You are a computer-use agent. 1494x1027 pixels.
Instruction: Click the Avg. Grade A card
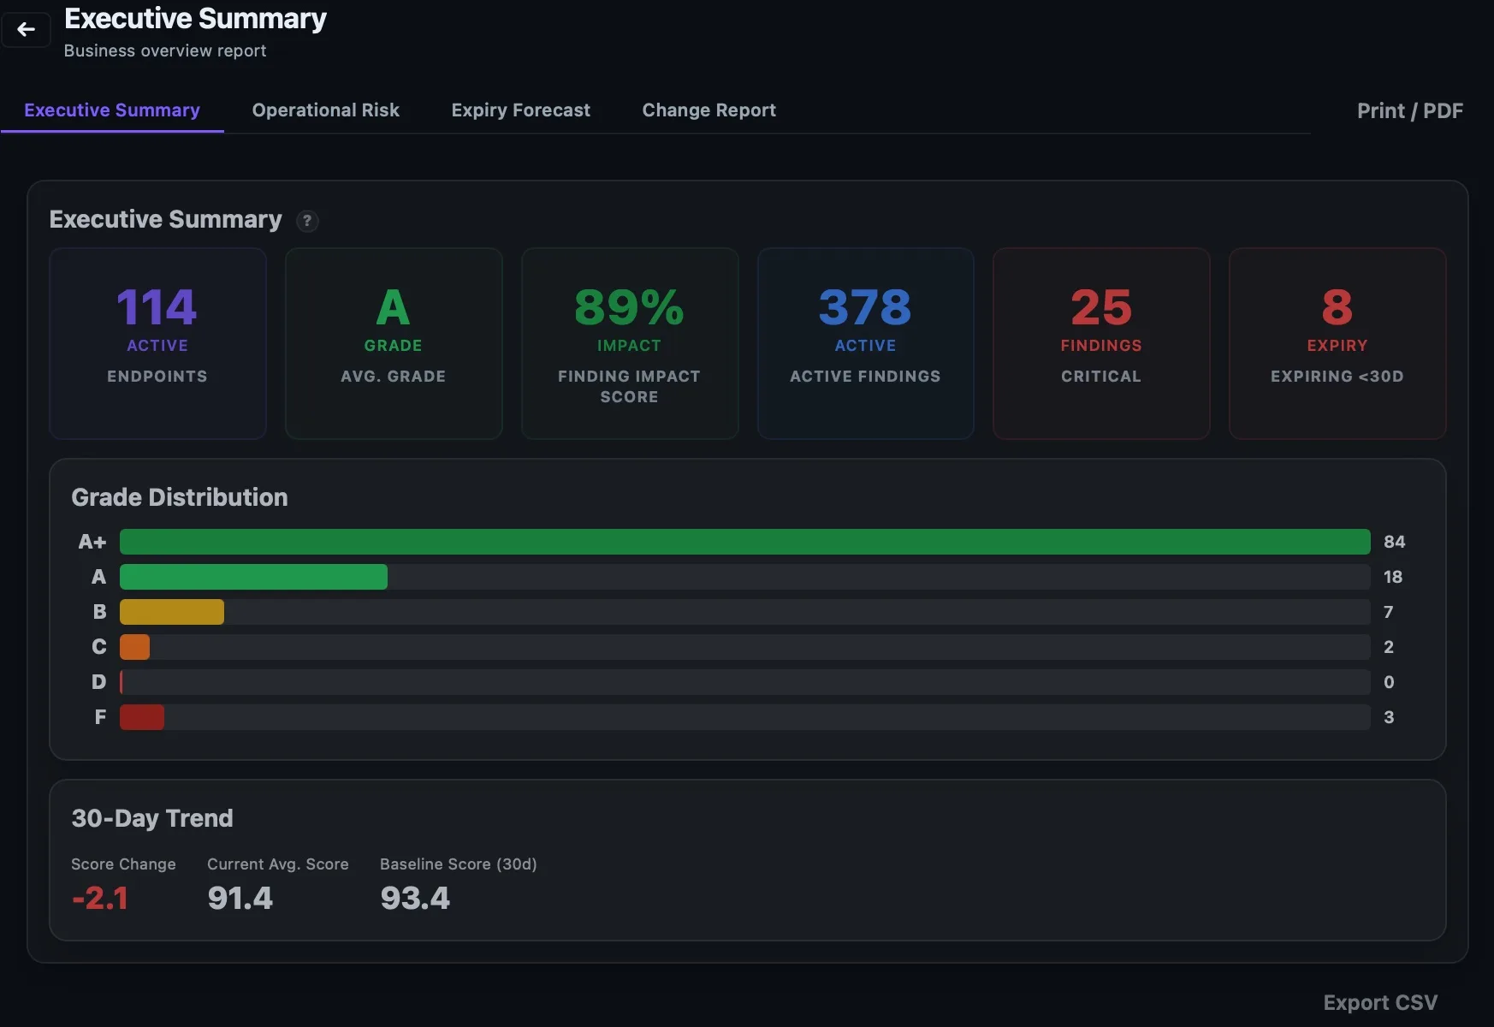[x=394, y=343]
